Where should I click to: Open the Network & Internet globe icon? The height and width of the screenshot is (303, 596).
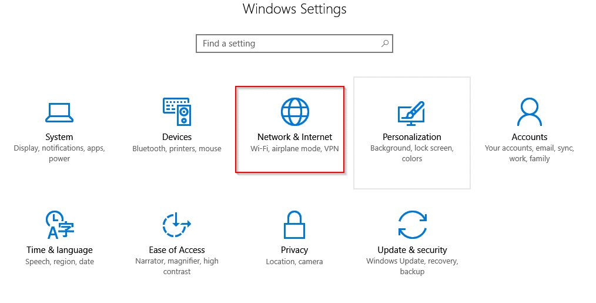coord(295,112)
